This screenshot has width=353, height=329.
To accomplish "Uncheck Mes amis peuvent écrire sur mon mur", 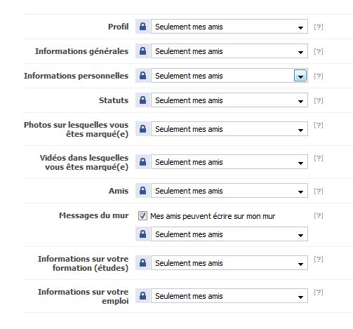I will [142, 215].
